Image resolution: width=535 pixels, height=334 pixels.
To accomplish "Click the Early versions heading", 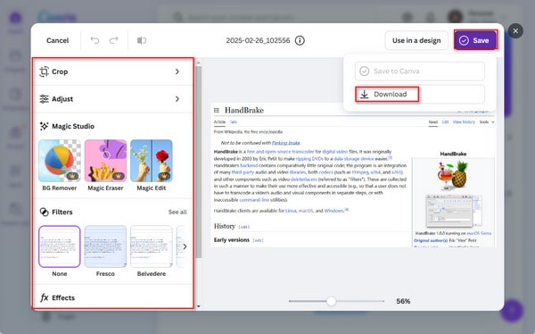I will pyautogui.click(x=232, y=240).
